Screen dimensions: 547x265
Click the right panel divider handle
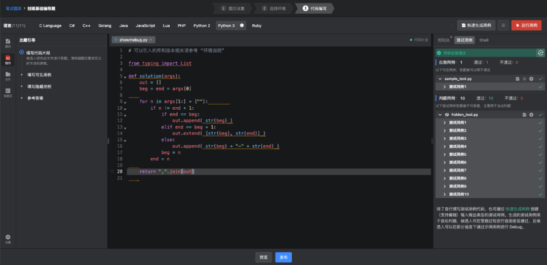tap(432, 141)
